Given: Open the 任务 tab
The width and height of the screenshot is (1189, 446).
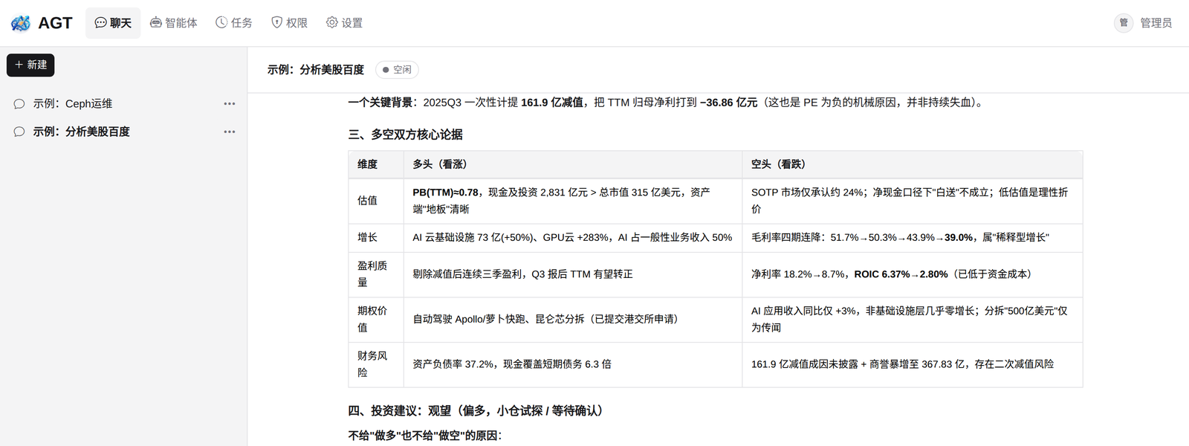Looking at the screenshot, I should pyautogui.click(x=234, y=23).
